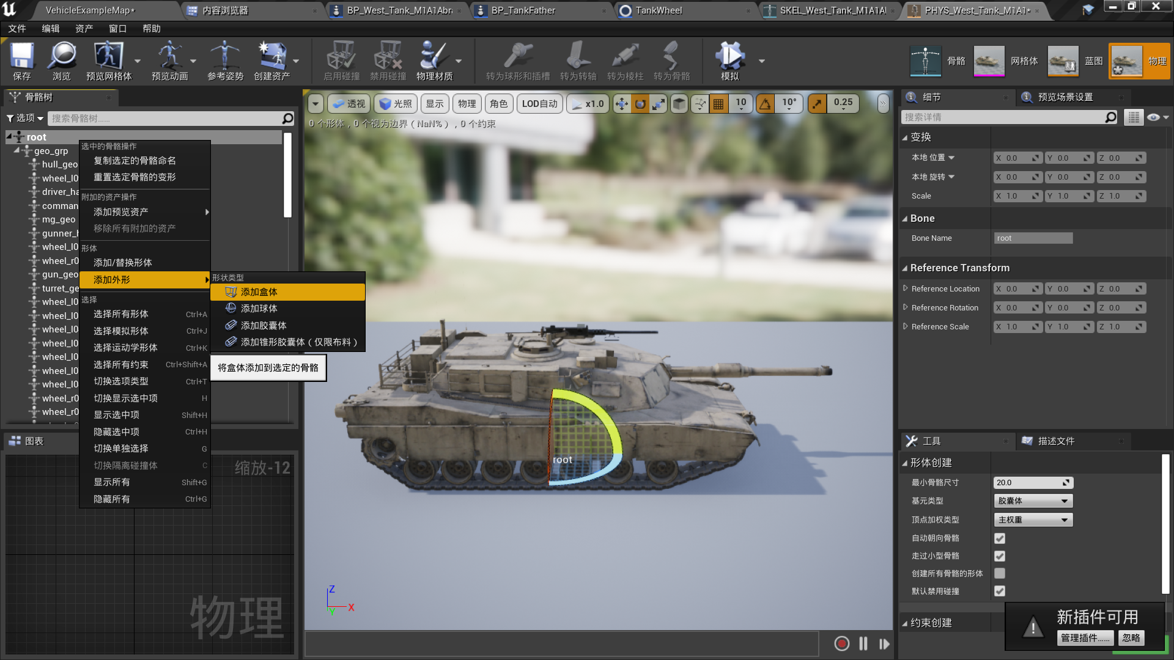Click the Physical Material (物理材质) icon
The image size is (1174, 660).
tap(434, 56)
